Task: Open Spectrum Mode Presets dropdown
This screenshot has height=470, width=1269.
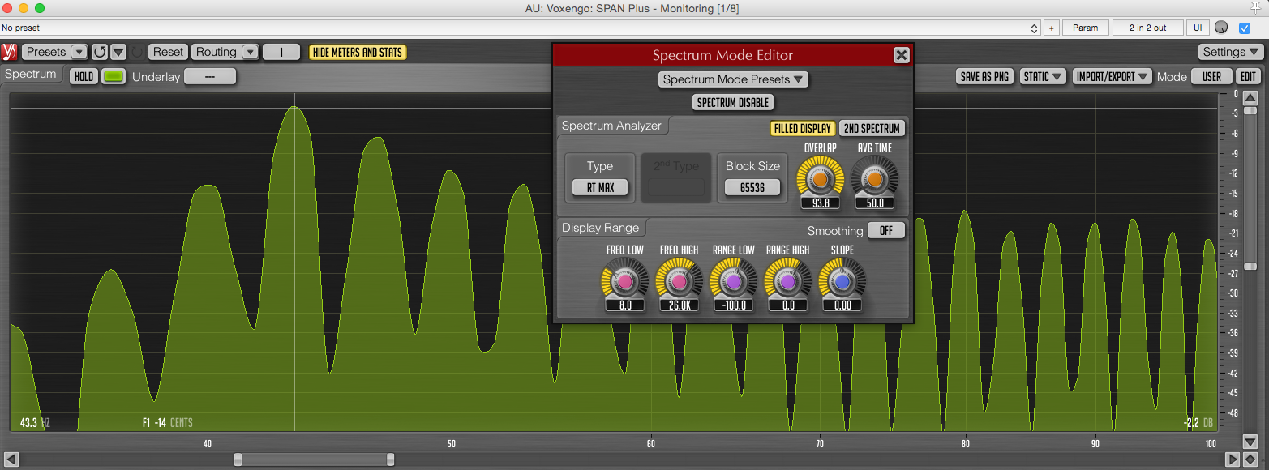Action: point(733,79)
